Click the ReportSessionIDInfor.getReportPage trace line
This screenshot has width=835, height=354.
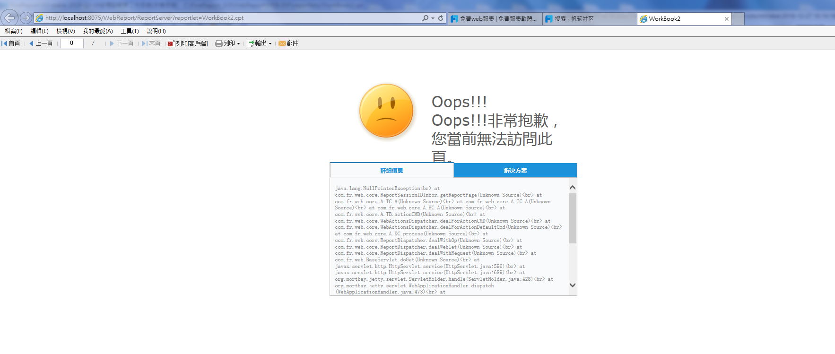point(438,195)
